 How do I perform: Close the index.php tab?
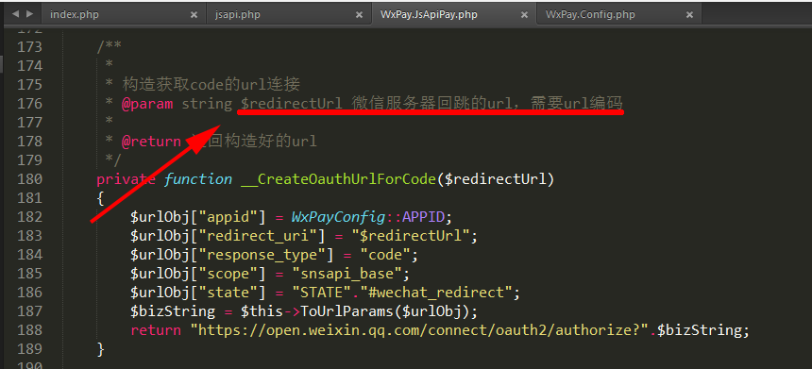tap(194, 15)
